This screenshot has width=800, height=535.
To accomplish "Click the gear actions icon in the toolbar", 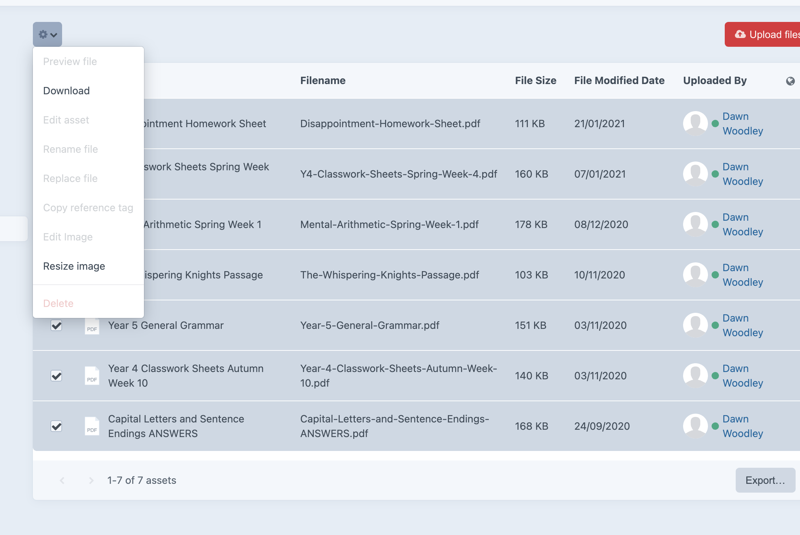I will point(43,34).
